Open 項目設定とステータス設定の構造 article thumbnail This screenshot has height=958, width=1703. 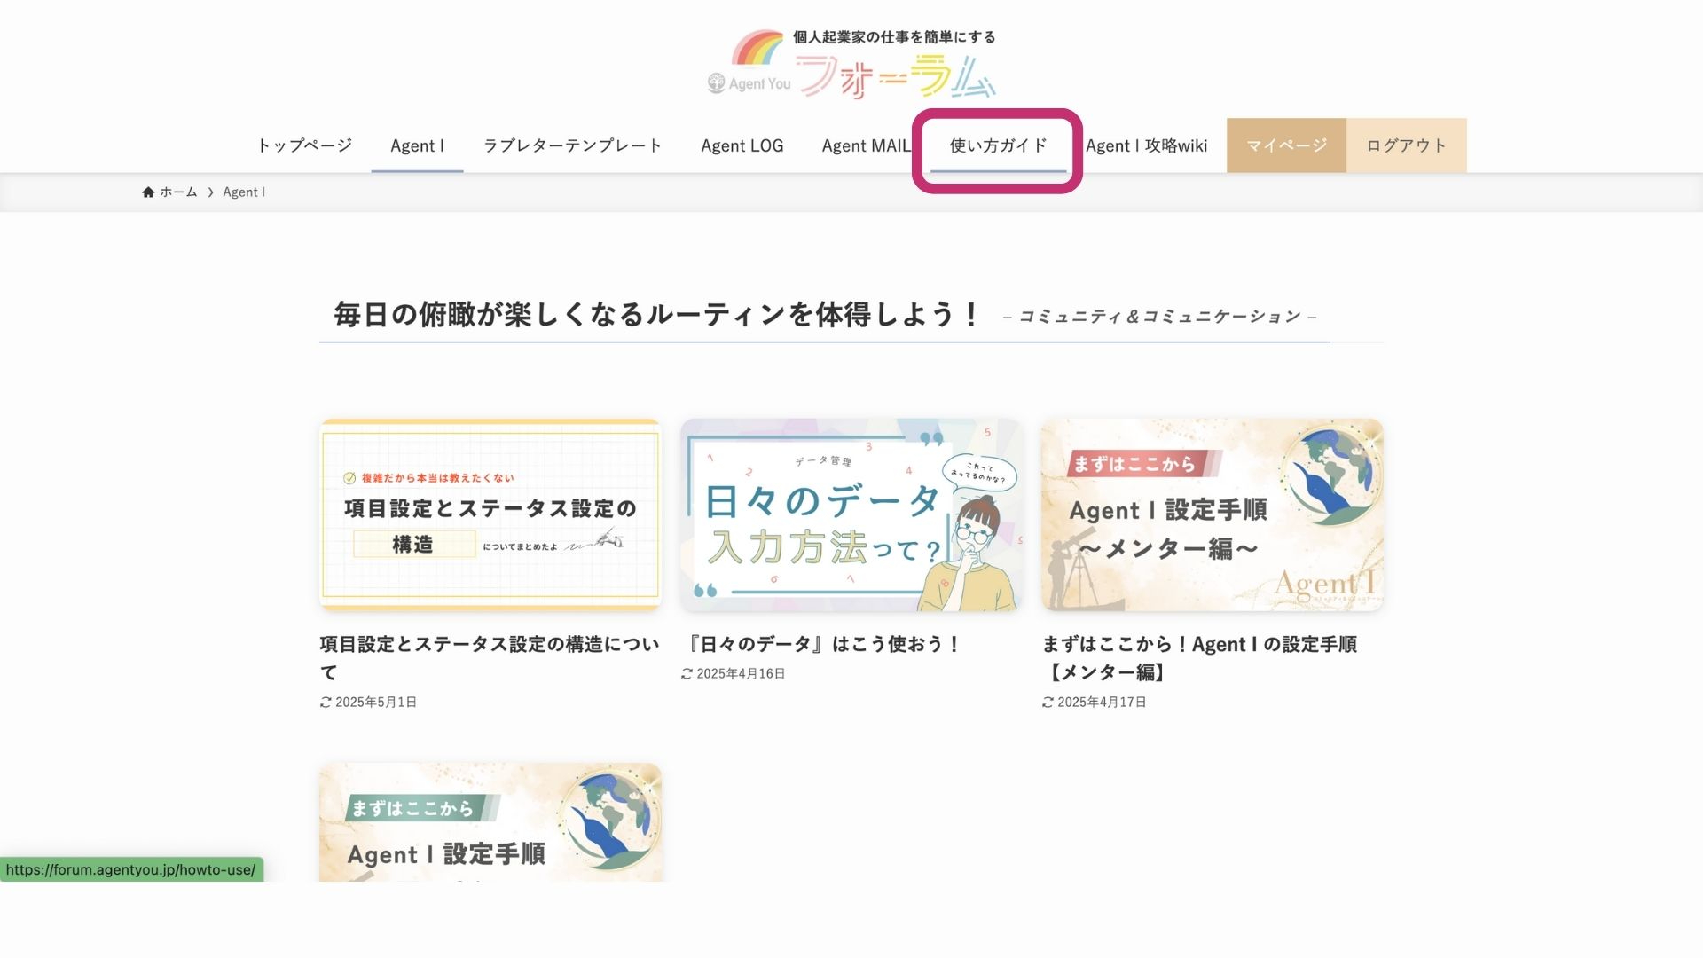pos(490,514)
